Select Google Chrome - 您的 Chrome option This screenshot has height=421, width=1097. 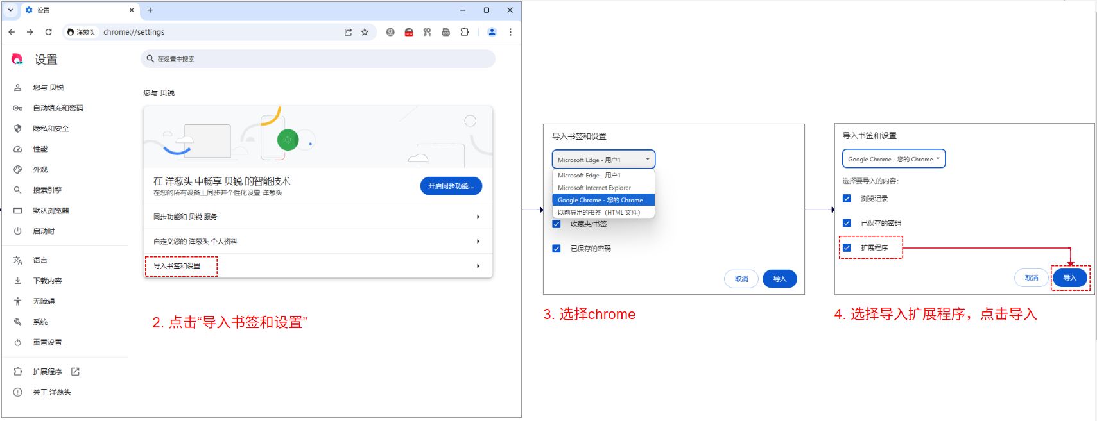[603, 200]
